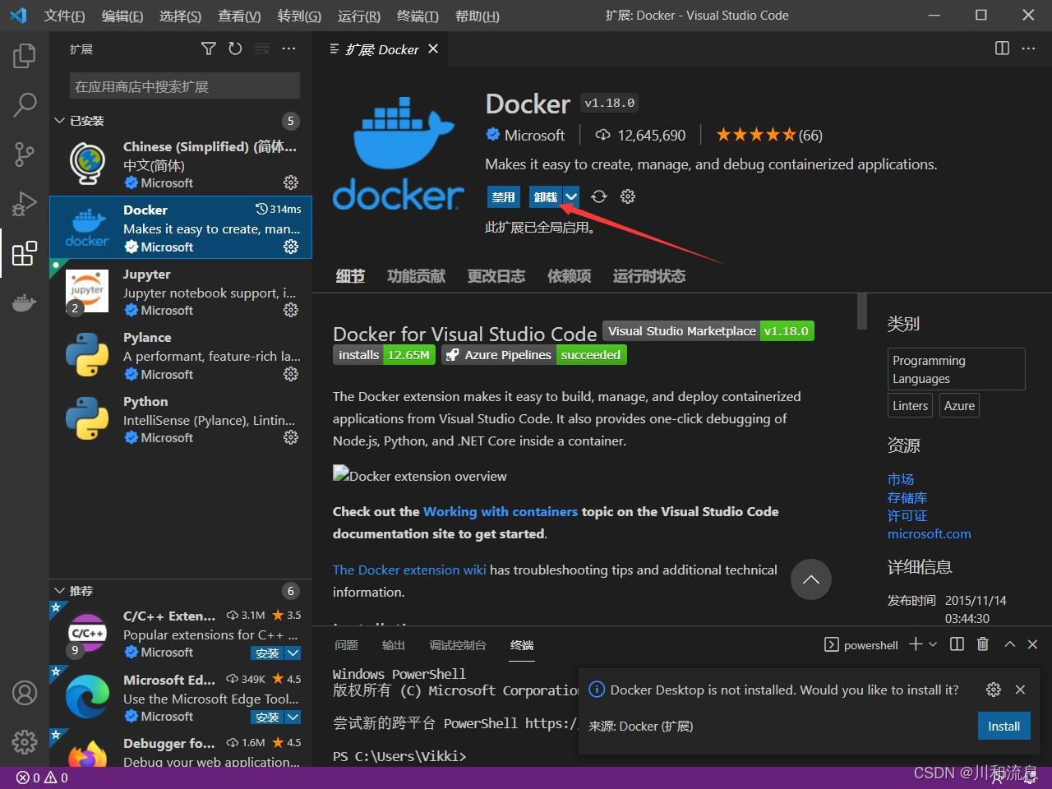Open Manage gear for Python extension

(x=291, y=437)
